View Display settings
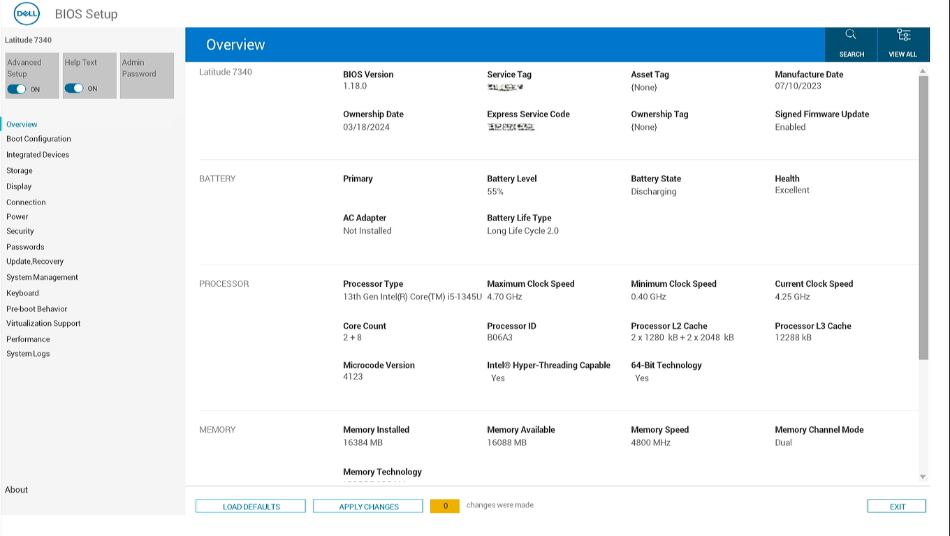The width and height of the screenshot is (950, 536). 19,186
